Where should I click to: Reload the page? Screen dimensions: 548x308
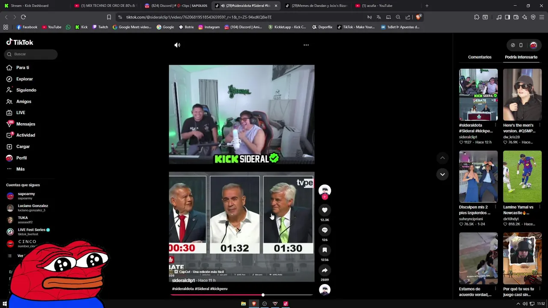click(23, 17)
